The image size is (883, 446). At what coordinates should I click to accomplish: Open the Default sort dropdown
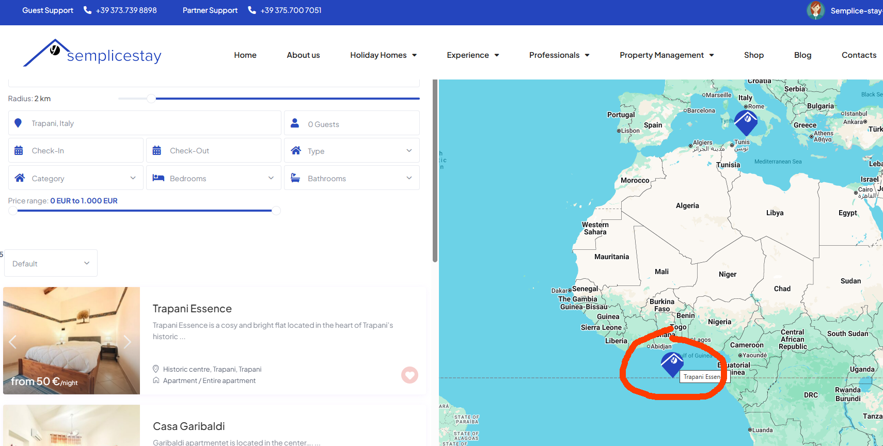click(x=51, y=263)
